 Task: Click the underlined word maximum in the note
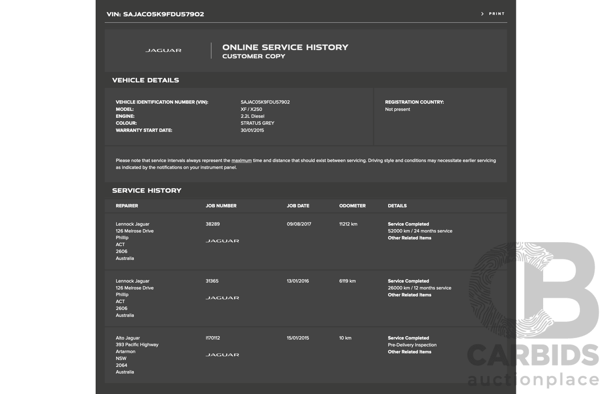tap(241, 160)
